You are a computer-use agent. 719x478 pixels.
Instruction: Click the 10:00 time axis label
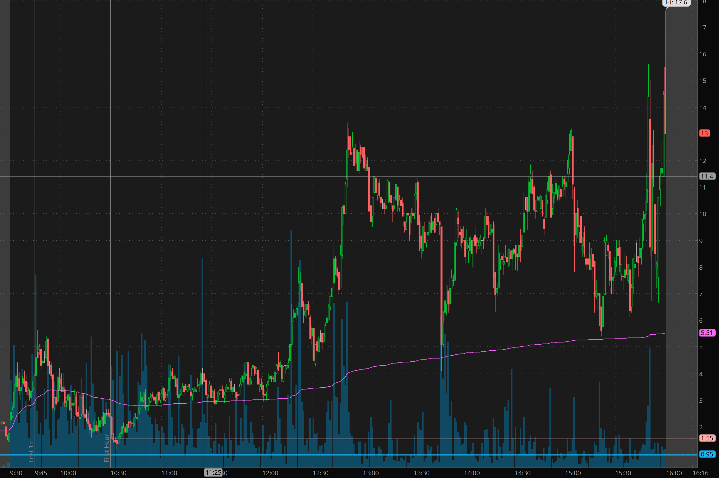coord(68,473)
